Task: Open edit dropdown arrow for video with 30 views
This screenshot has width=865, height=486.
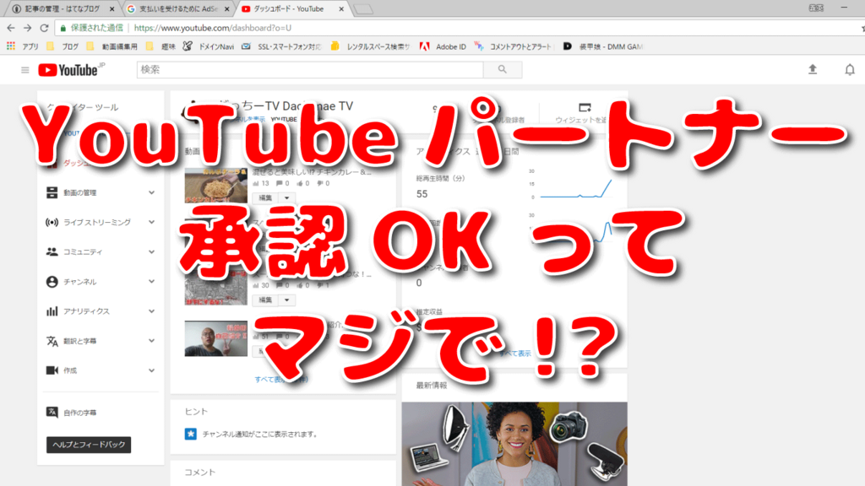Action: 287,300
